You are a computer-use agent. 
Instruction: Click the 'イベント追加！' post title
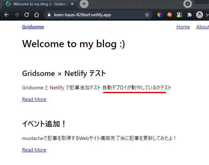click(44, 124)
